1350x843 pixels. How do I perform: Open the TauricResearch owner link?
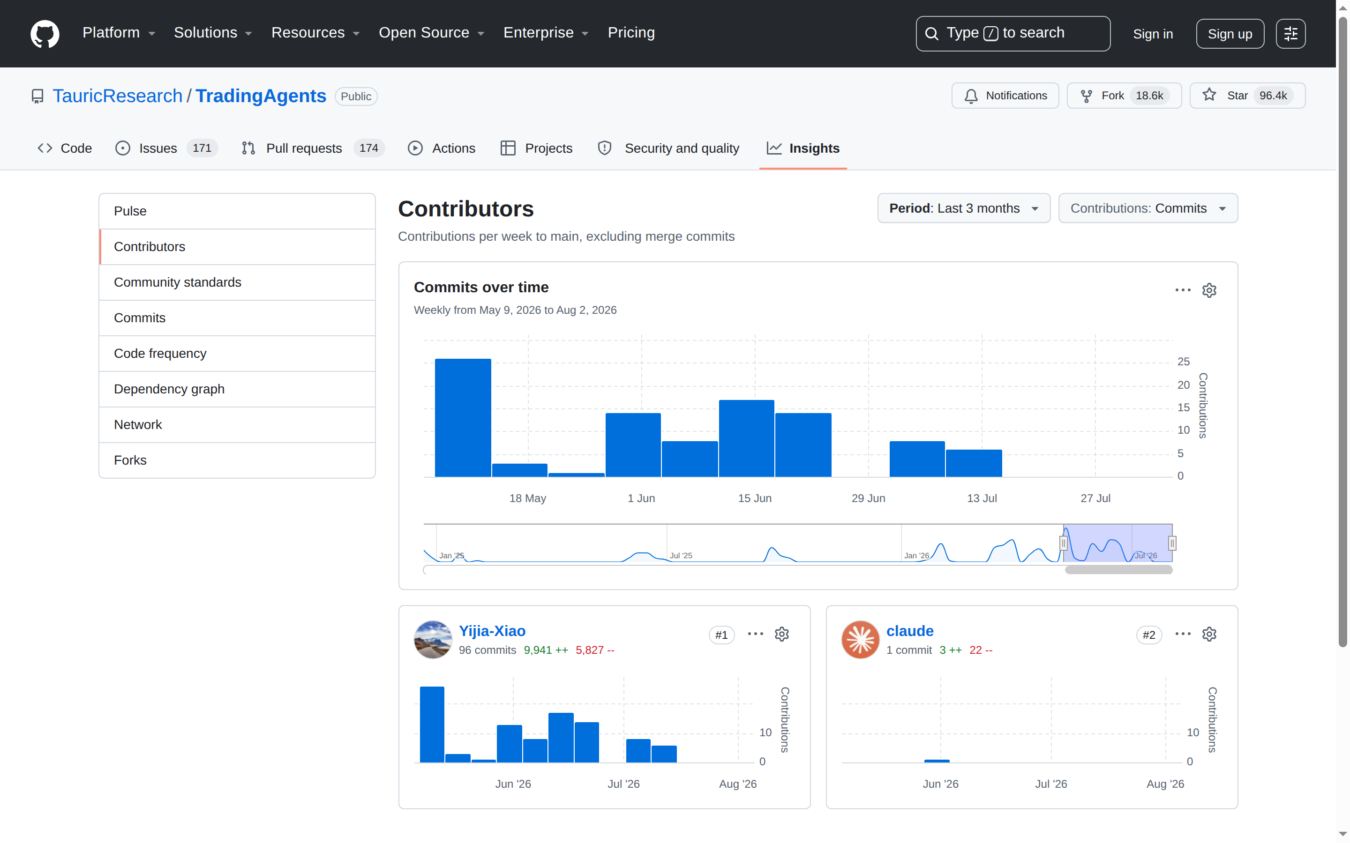pos(118,96)
